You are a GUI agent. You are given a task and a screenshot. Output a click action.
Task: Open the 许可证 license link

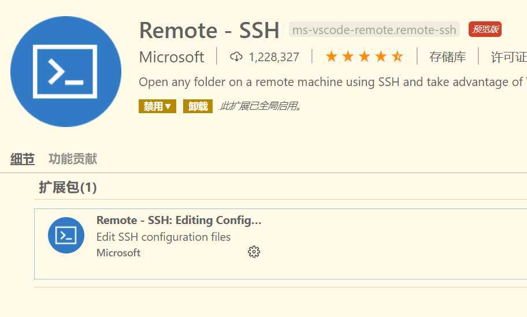pyautogui.click(x=509, y=57)
